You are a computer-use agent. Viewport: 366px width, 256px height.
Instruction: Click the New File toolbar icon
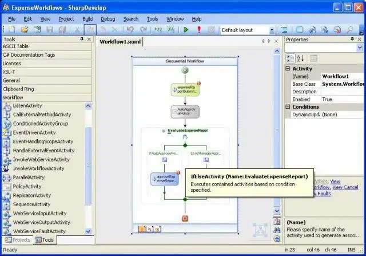(x=11, y=30)
